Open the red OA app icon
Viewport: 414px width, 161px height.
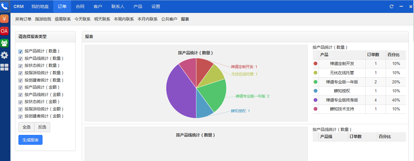click(4, 31)
